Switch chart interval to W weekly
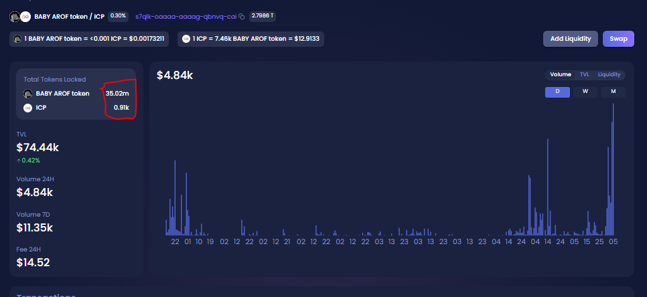This screenshot has height=297, width=647. [x=585, y=92]
